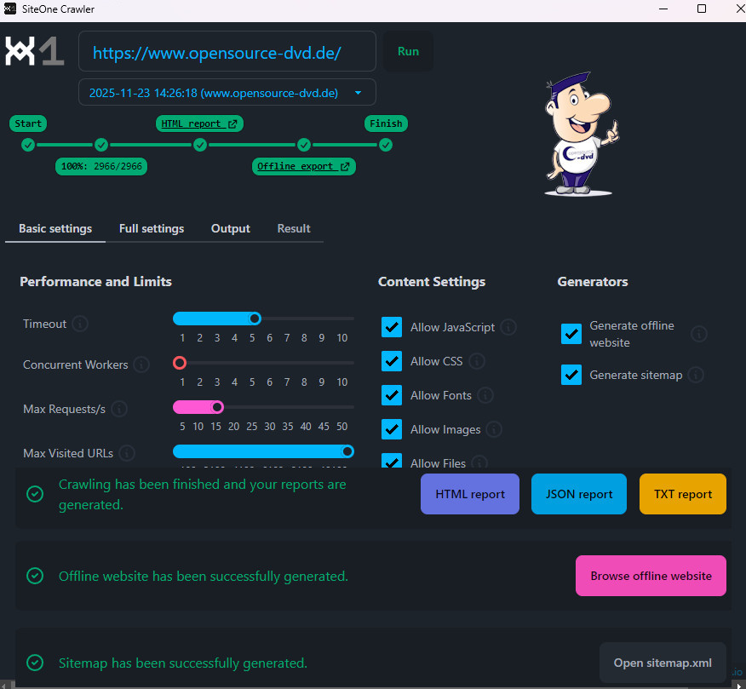
Task: Toggle the Generate offline website checkbox
Action: (571, 334)
